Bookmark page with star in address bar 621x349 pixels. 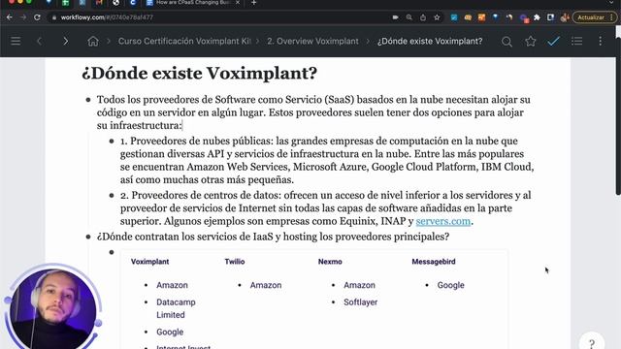(x=437, y=17)
